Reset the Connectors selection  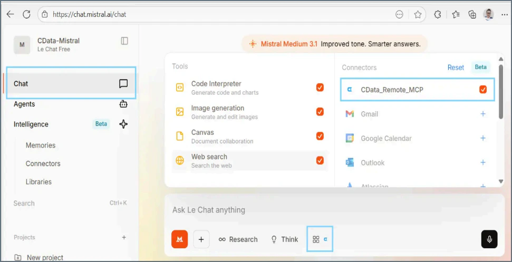(x=456, y=67)
